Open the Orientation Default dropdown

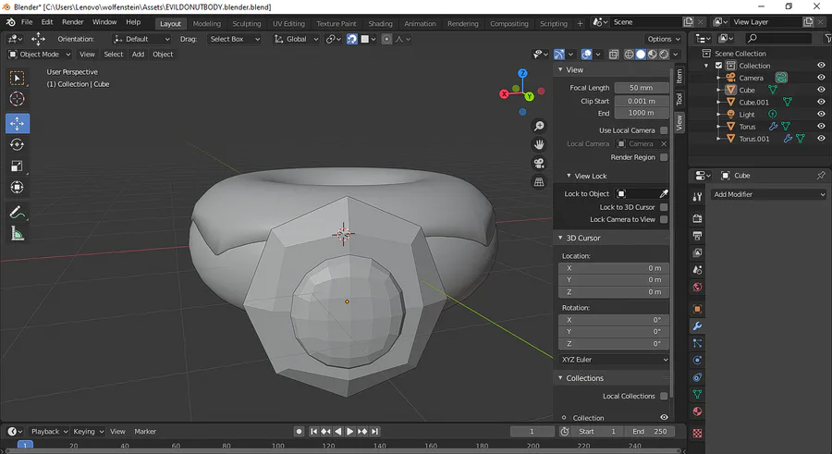(x=141, y=39)
